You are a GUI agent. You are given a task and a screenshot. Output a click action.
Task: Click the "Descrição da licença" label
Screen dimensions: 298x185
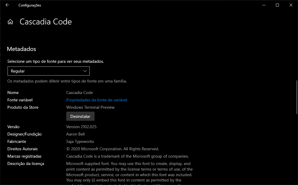pos(26,163)
